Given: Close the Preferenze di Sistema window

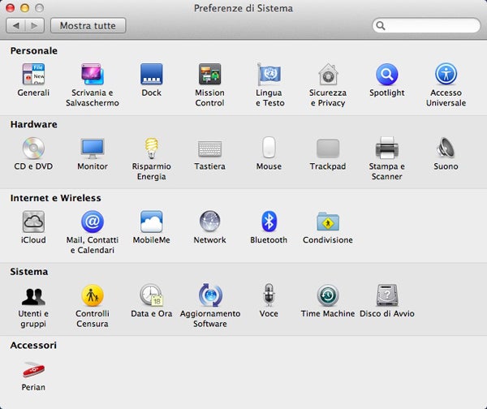Looking at the screenshot, I should 11,8.
